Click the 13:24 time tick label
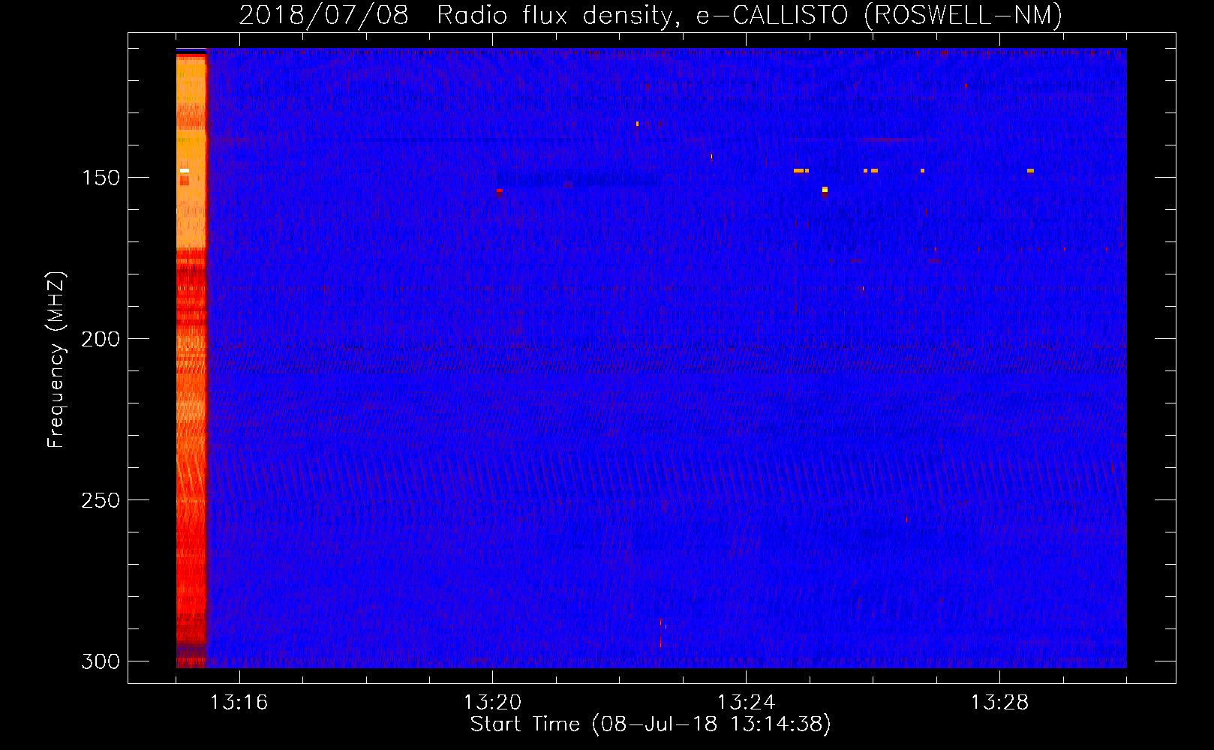 tap(746, 703)
